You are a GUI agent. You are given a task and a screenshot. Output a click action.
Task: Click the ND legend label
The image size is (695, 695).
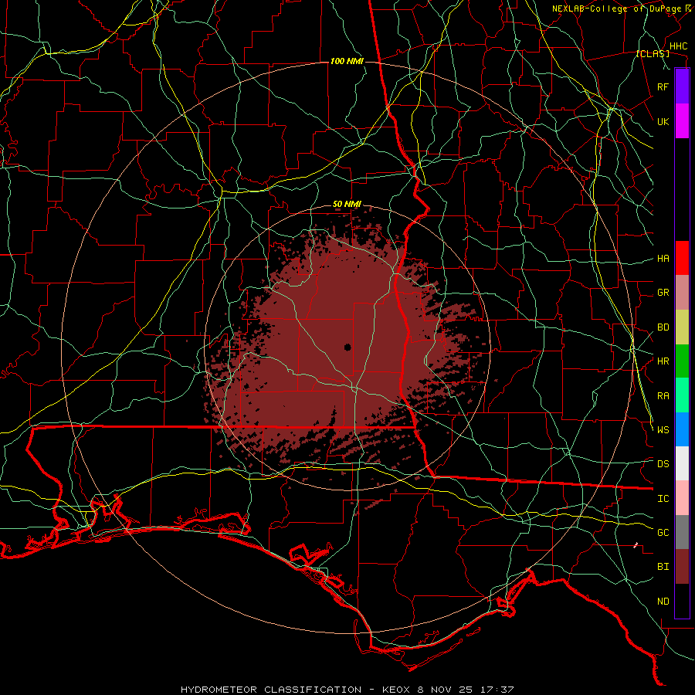pyautogui.click(x=663, y=601)
